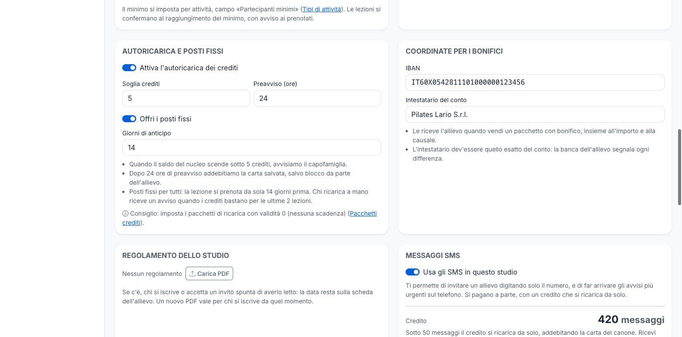Click the upload icon in Carica PDF
682x337 pixels.
[192, 274]
